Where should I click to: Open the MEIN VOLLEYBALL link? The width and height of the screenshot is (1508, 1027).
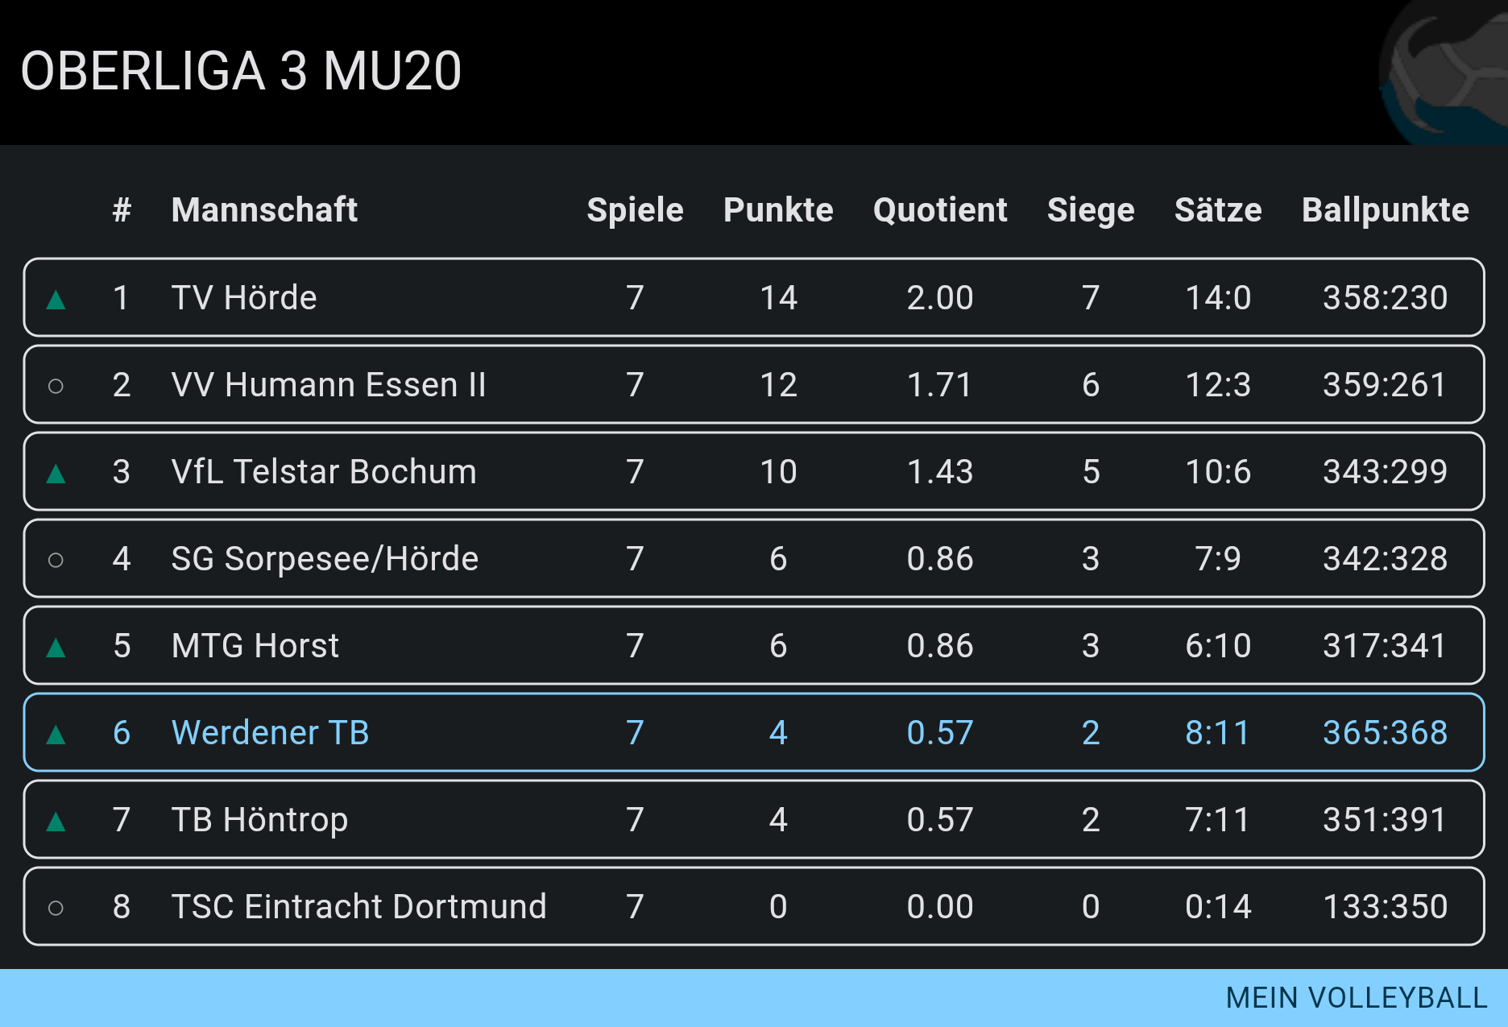pos(1357,998)
